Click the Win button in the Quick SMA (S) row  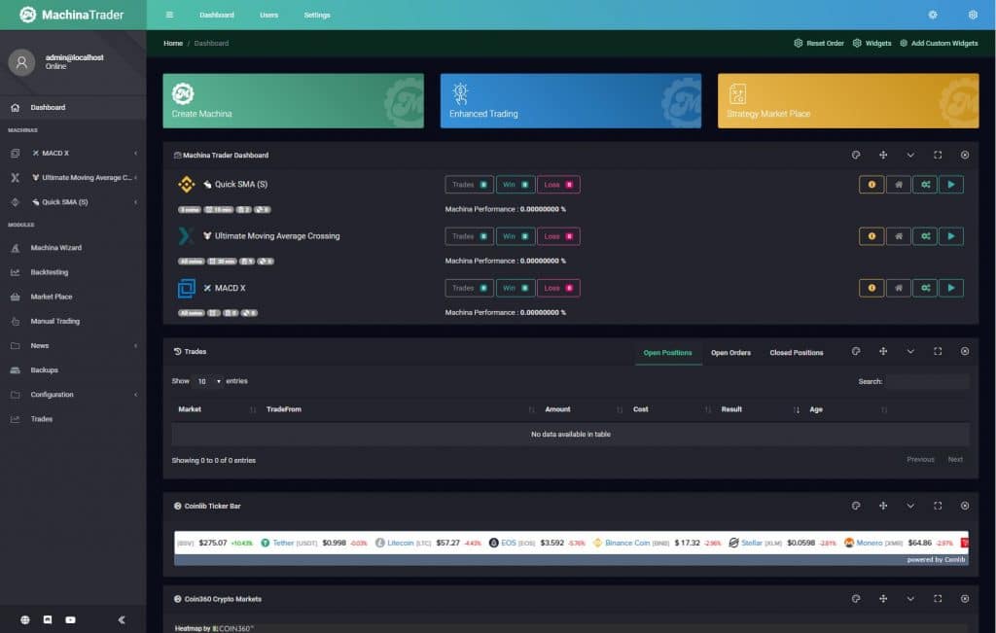(x=516, y=185)
